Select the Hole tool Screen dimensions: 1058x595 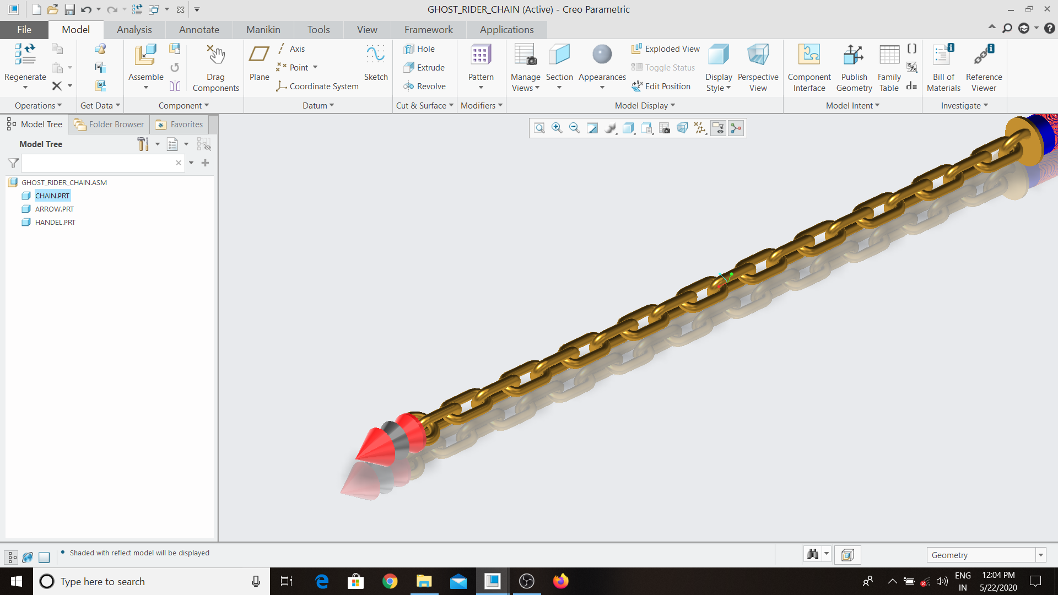(x=419, y=49)
